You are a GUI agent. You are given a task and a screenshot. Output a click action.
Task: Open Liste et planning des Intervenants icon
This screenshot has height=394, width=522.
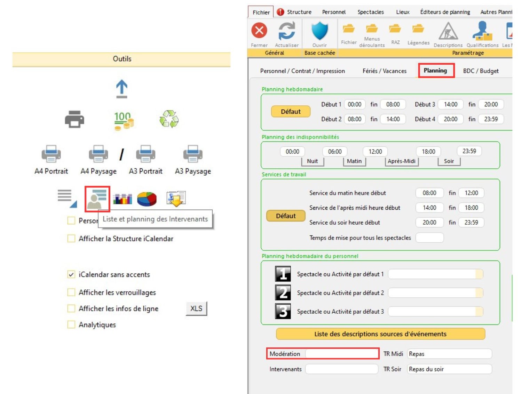97,199
